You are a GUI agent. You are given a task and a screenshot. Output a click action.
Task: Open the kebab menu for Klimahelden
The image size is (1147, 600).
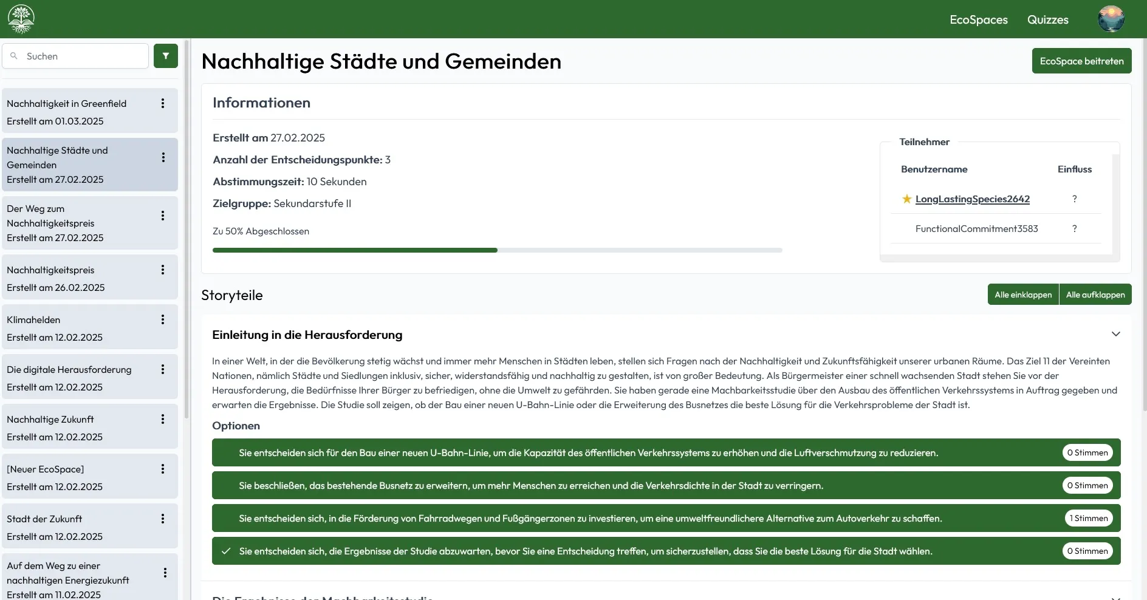[163, 319]
